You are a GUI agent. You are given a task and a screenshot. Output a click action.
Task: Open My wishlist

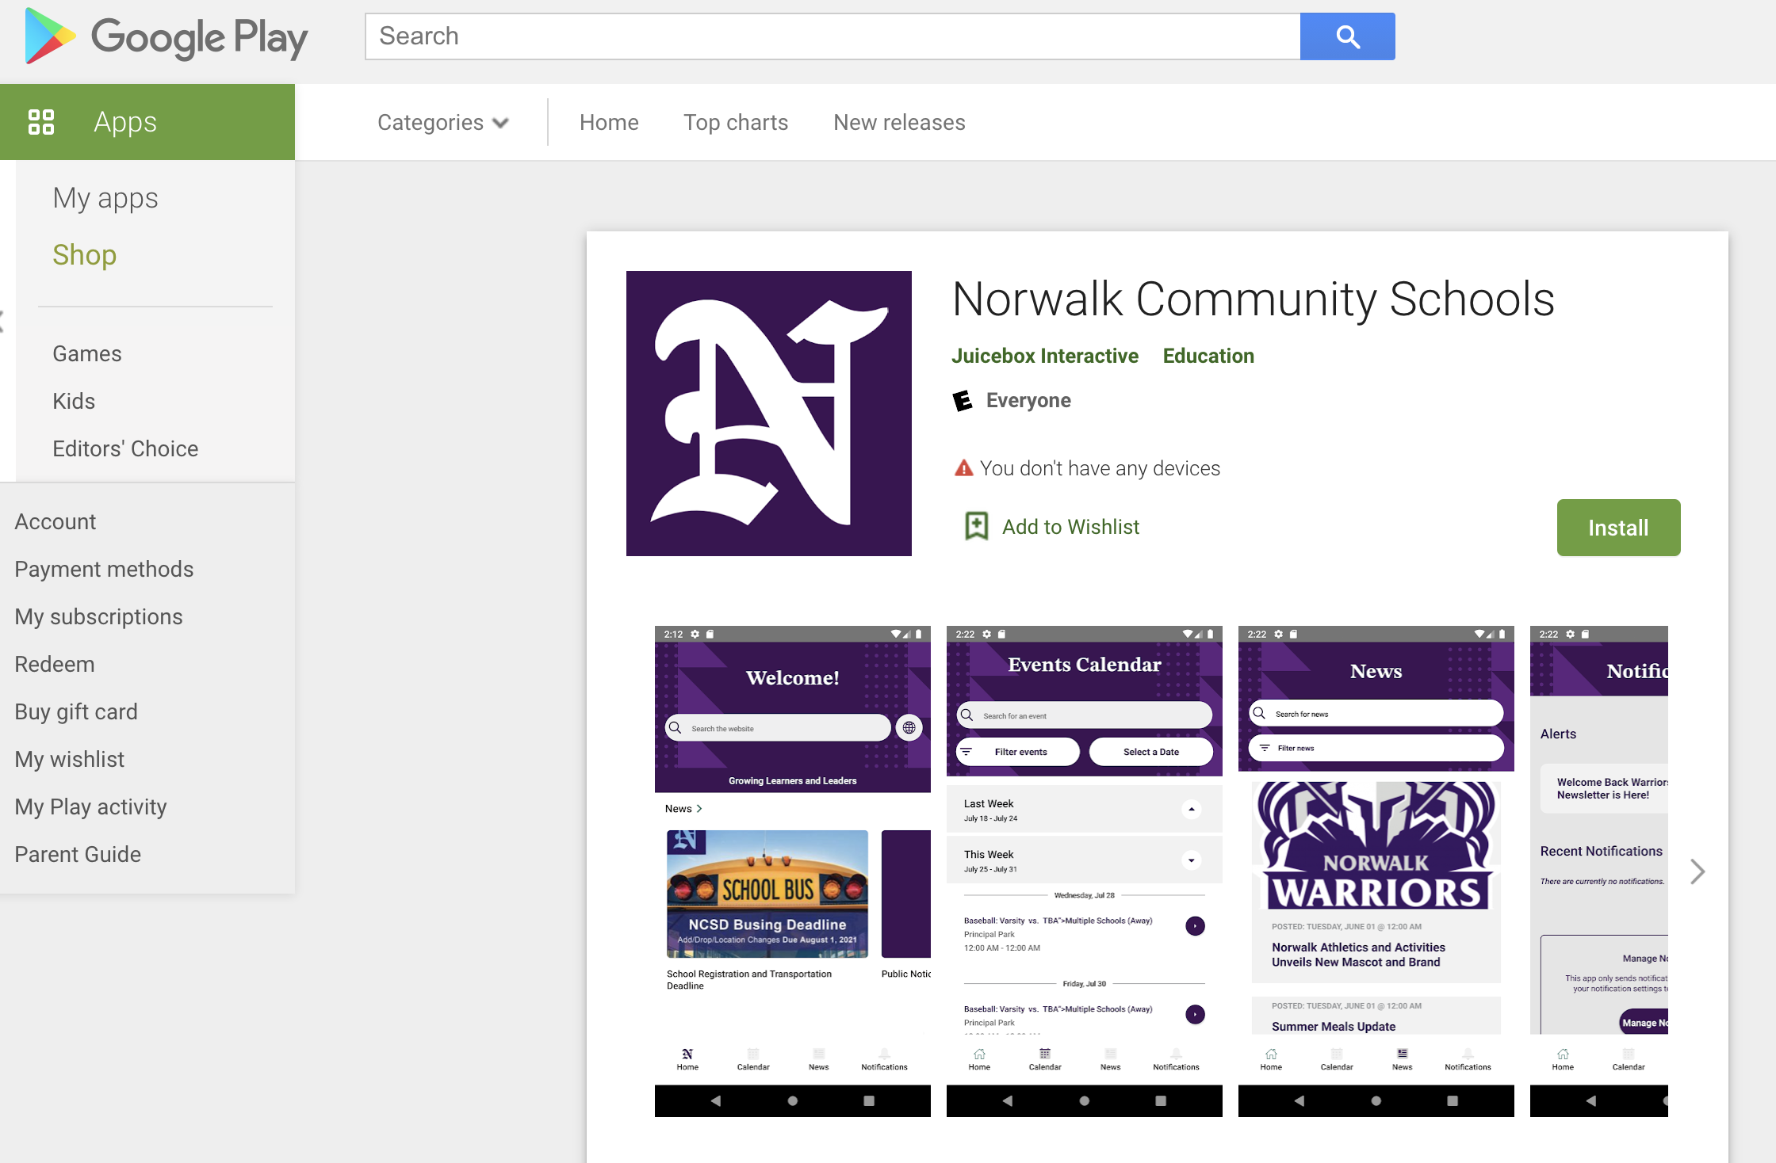click(x=70, y=759)
